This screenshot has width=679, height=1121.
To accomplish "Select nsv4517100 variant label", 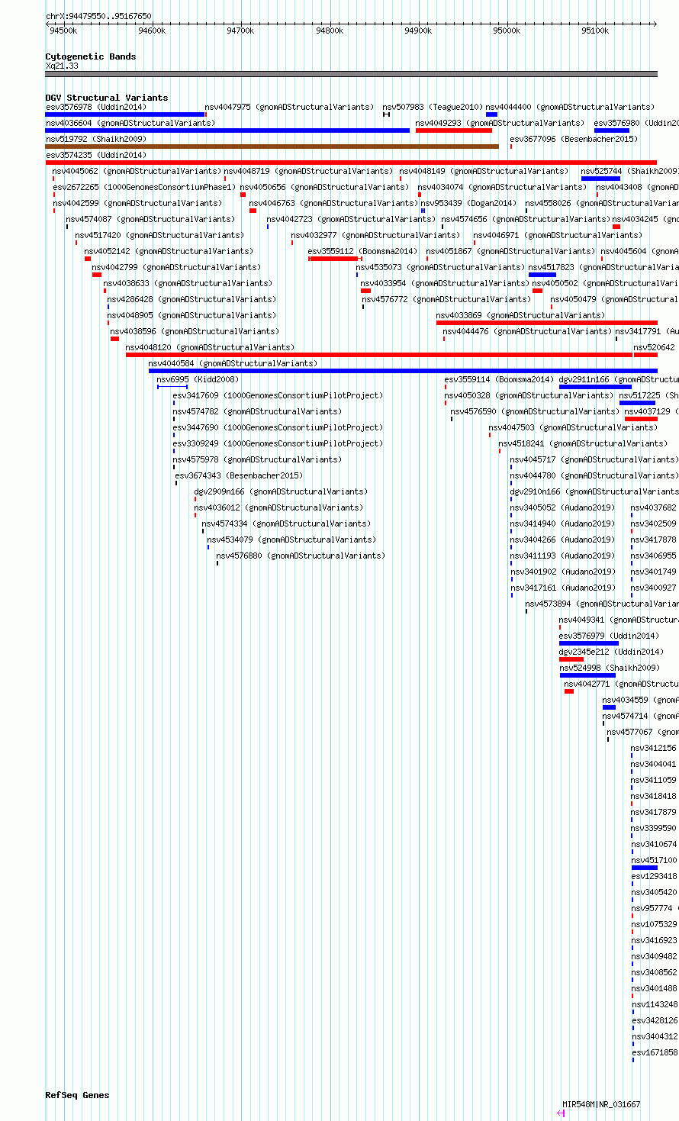I will coord(654,860).
